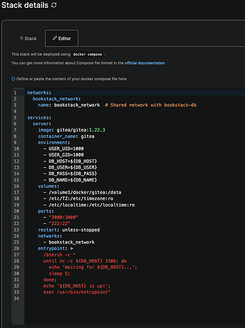Click the "3000:3000" port mapping text
The width and height of the screenshot is (245, 328).
64,217
